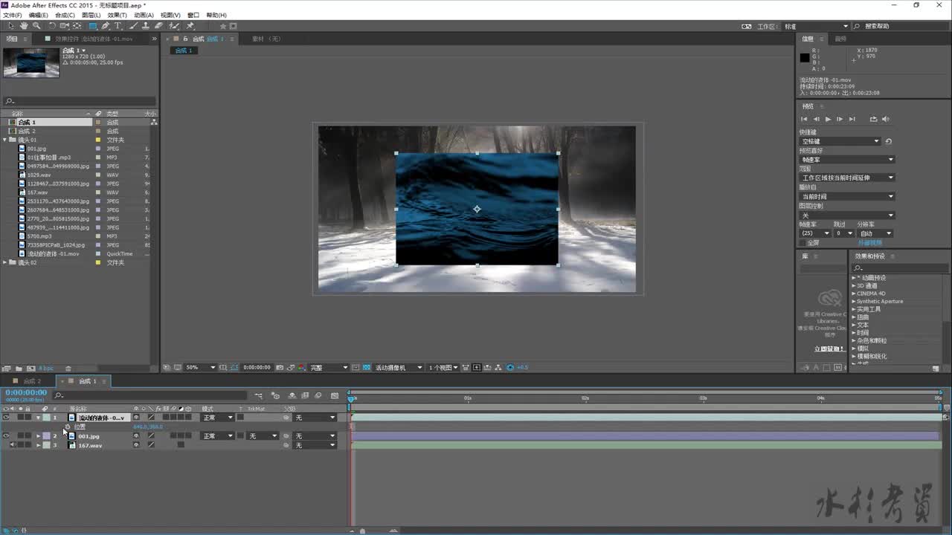Expand the 镜头 02 folder
This screenshot has width=952, height=535.
point(6,262)
